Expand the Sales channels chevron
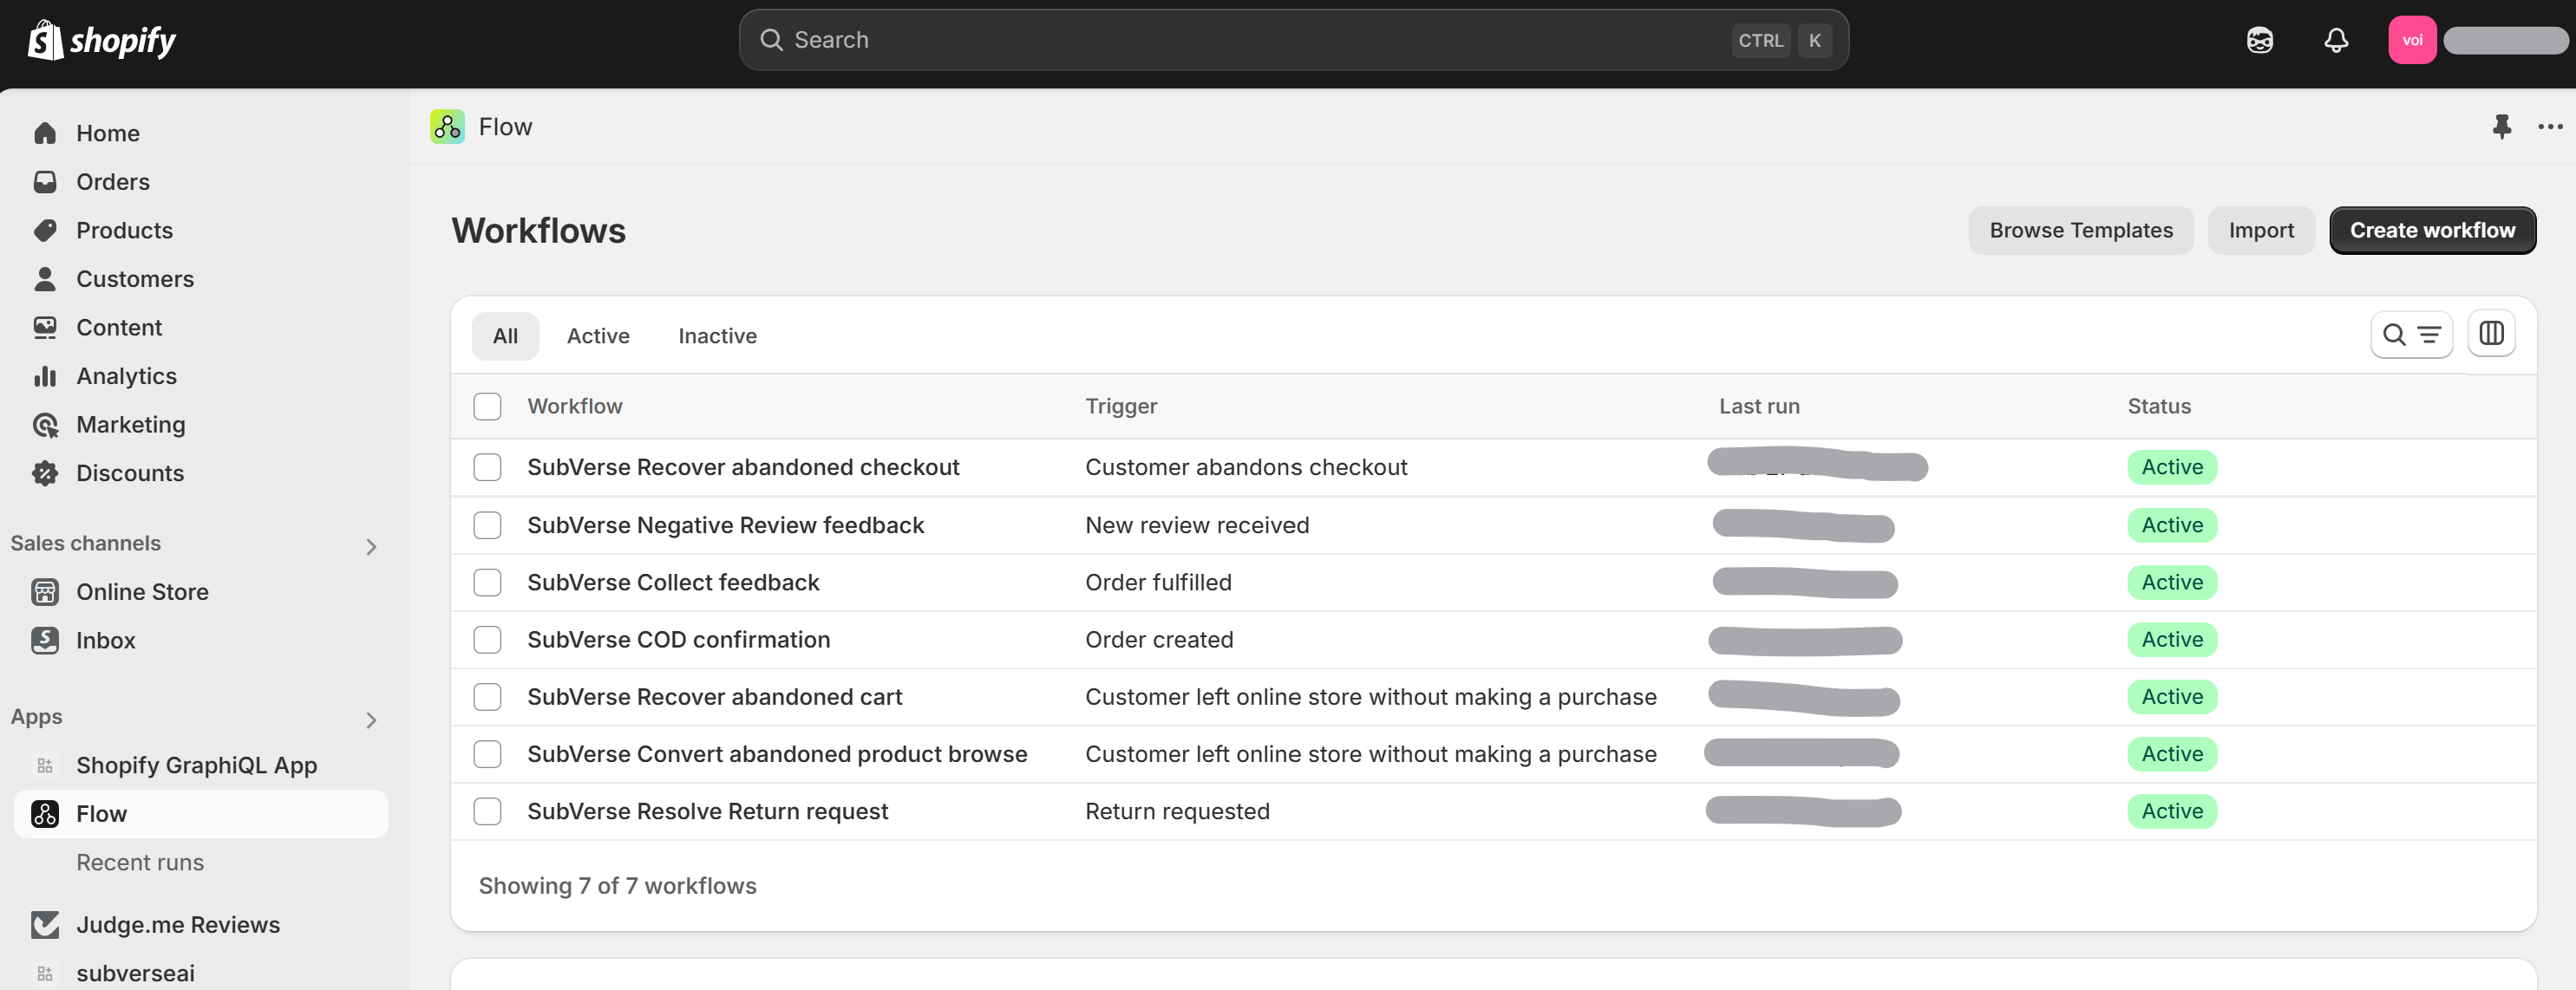The height and width of the screenshot is (990, 2576). pos(371,546)
